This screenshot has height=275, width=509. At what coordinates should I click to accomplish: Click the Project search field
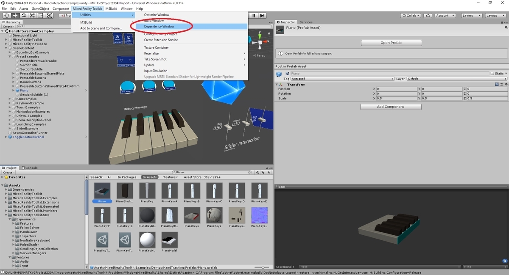[212, 172]
